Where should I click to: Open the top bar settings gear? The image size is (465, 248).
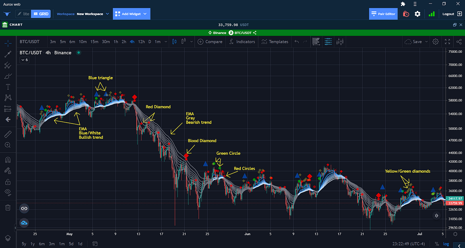[x=418, y=14]
